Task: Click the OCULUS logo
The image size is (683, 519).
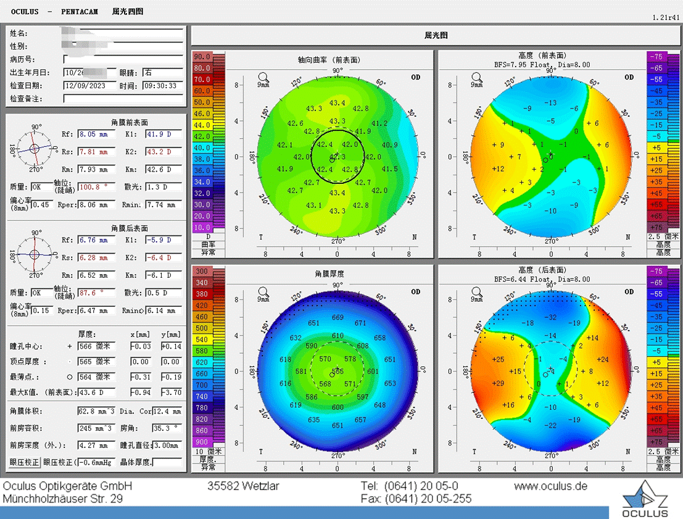Action: [645, 500]
